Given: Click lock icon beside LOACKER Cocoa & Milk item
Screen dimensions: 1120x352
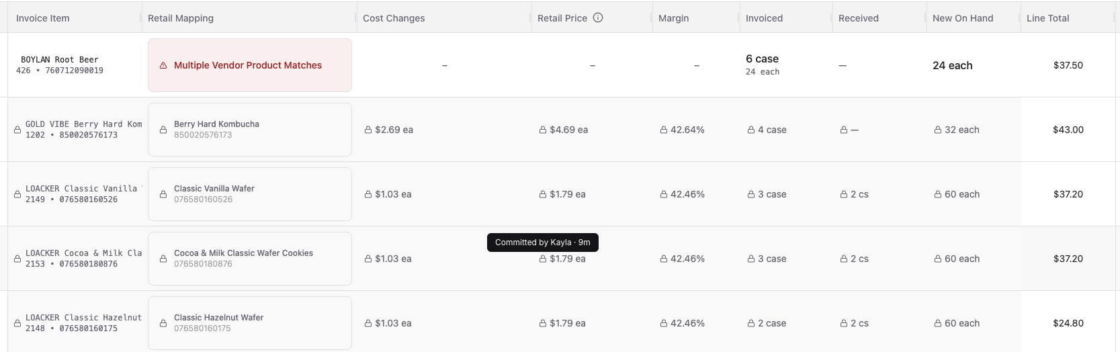Looking at the screenshot, I should pyautogui.click(x=17, y=259).
